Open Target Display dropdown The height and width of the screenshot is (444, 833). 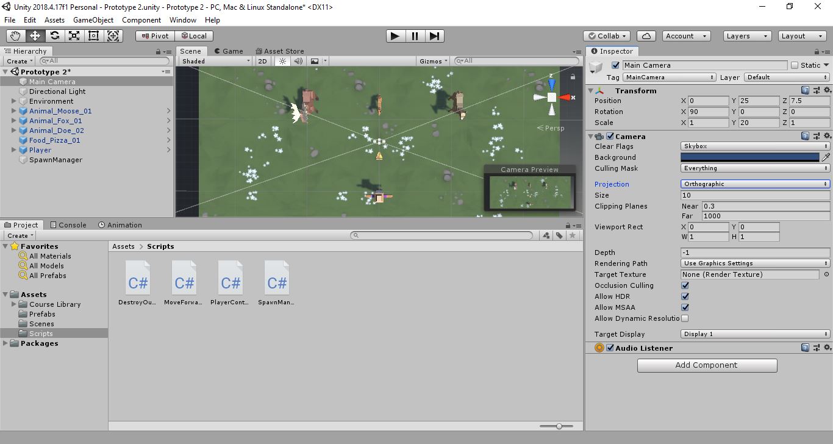(x=755, y=334)
